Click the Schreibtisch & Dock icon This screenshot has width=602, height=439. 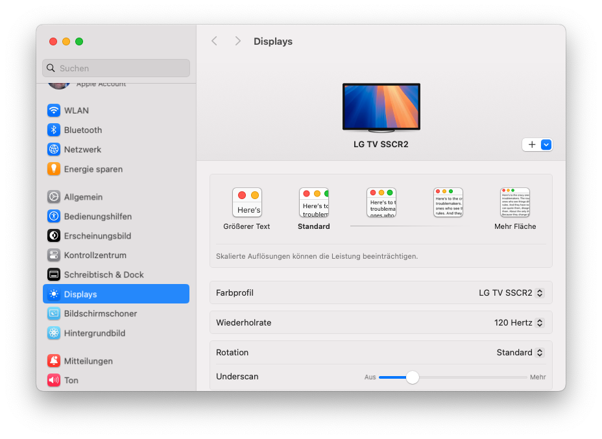pyautogui.click(x=54, y=275)
